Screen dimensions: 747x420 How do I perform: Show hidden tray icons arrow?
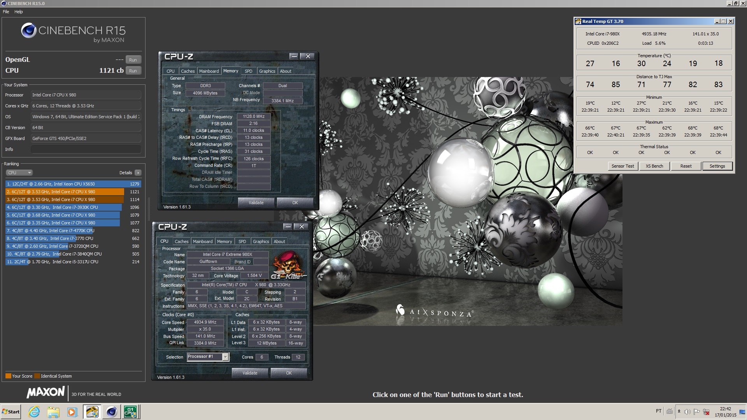tap(679, 411)
